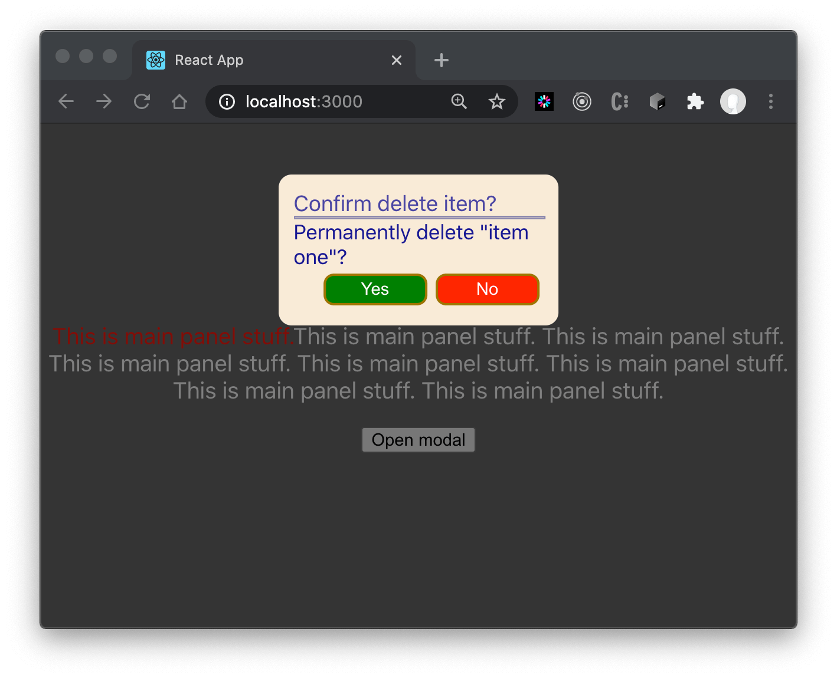Open the user profile avatar
Viewport: 837px width, 678px height.
pos(733,102)
